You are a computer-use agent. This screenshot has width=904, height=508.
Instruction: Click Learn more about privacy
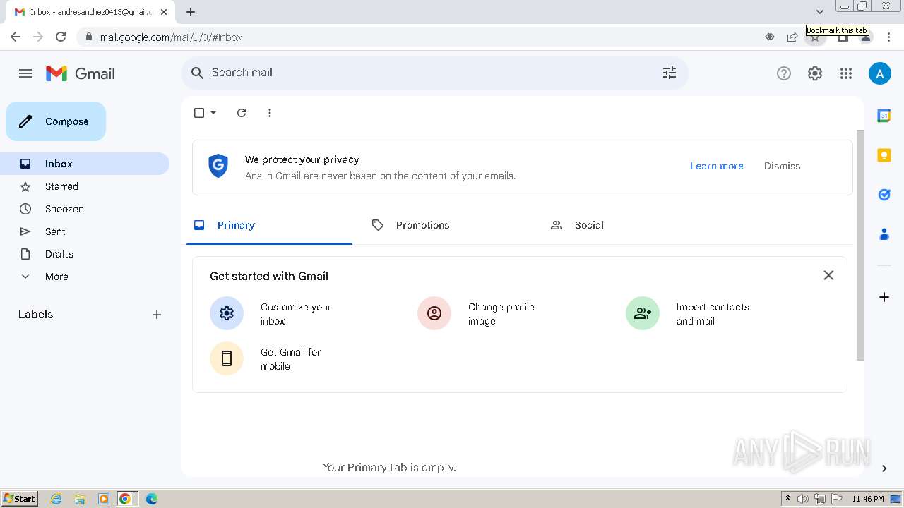pos(717,166)
